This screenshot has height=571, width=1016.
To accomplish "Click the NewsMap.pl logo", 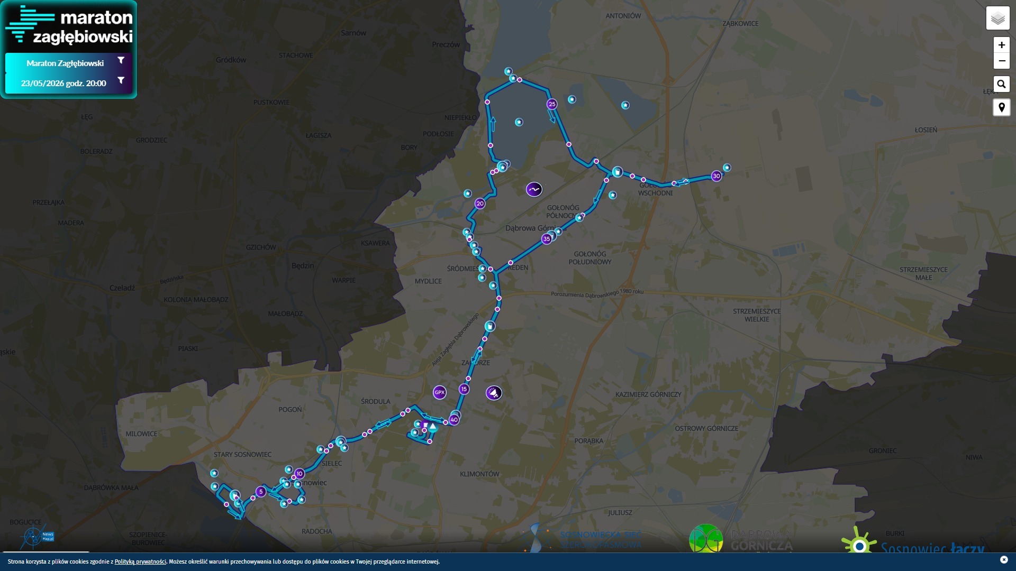I will [37, 537].
